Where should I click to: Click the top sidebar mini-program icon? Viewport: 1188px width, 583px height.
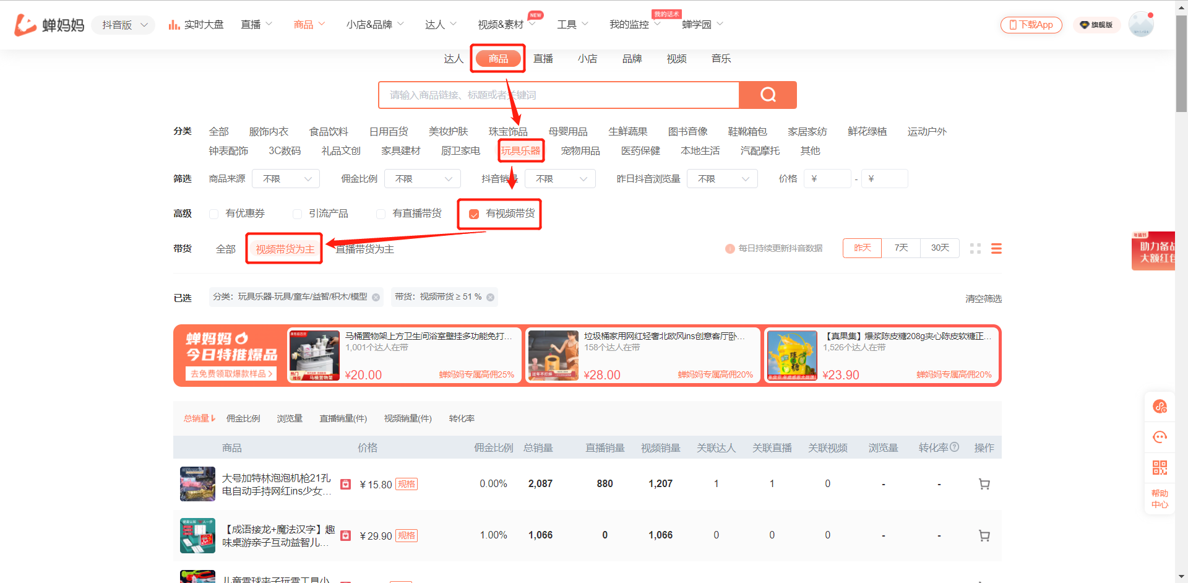tap(1160, 407)
